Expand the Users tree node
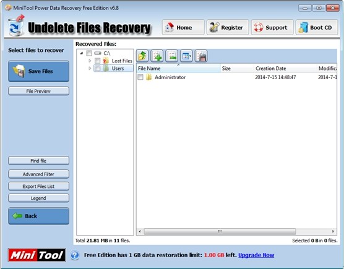Screen dimensions: 344x269 pos(90,69)
